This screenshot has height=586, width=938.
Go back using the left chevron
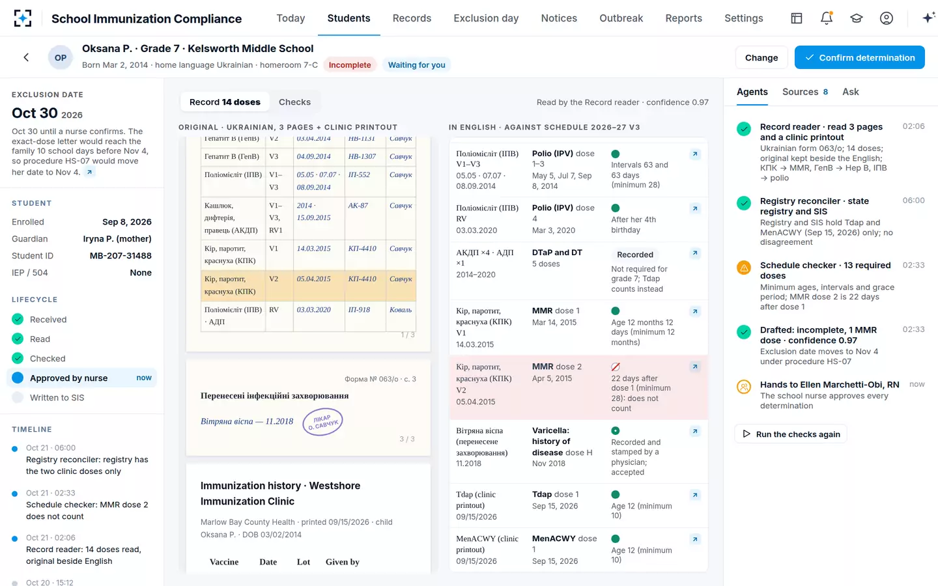point(26,57)
